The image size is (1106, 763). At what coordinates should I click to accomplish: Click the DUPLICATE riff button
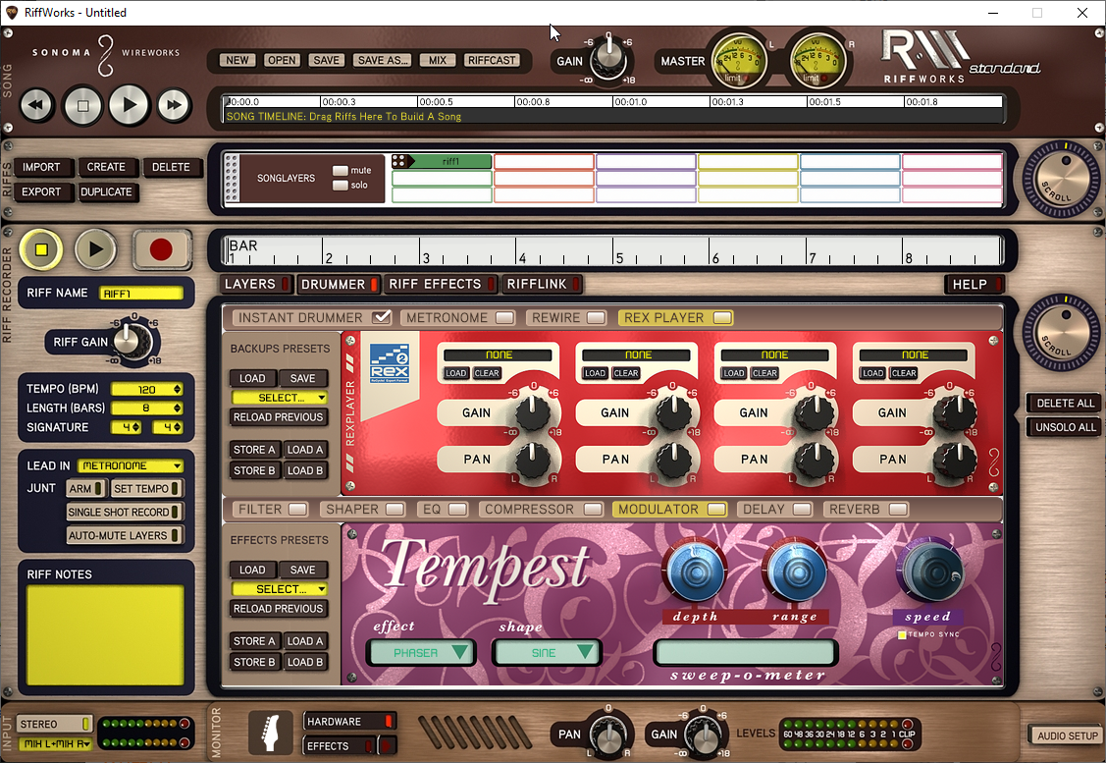(106, 192)
